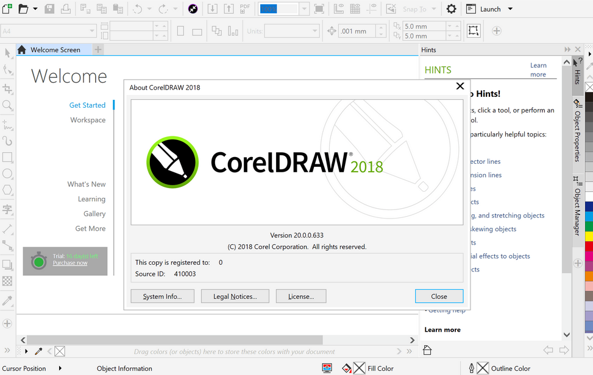Select the Pick tool
Image resolution: width=593 pixels, height=375 pixels.
(7, 53)
